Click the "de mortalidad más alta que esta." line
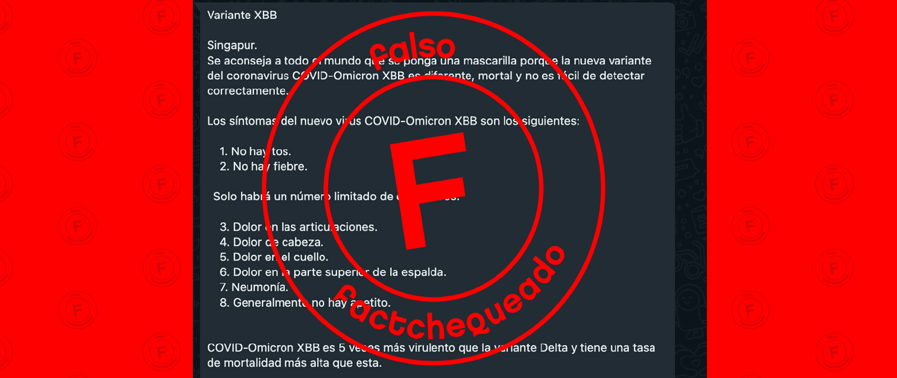This screenshot has width=897, height=378. [294, 363]
